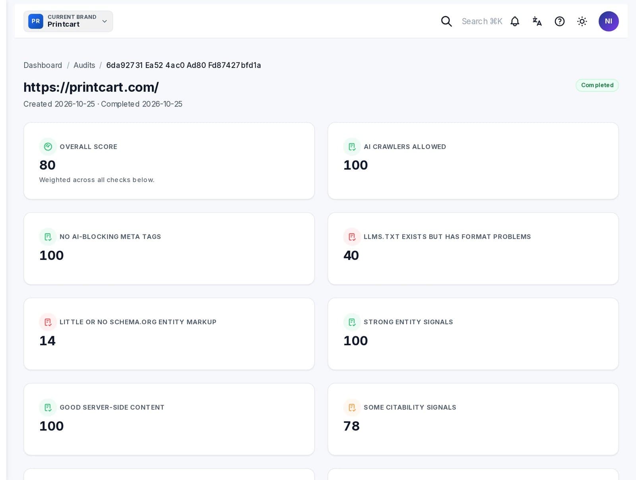Select the Overall Score value 80

(x=47, y=165)
